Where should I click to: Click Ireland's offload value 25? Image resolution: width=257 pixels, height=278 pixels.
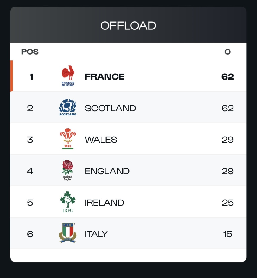[x=227, y=203]
